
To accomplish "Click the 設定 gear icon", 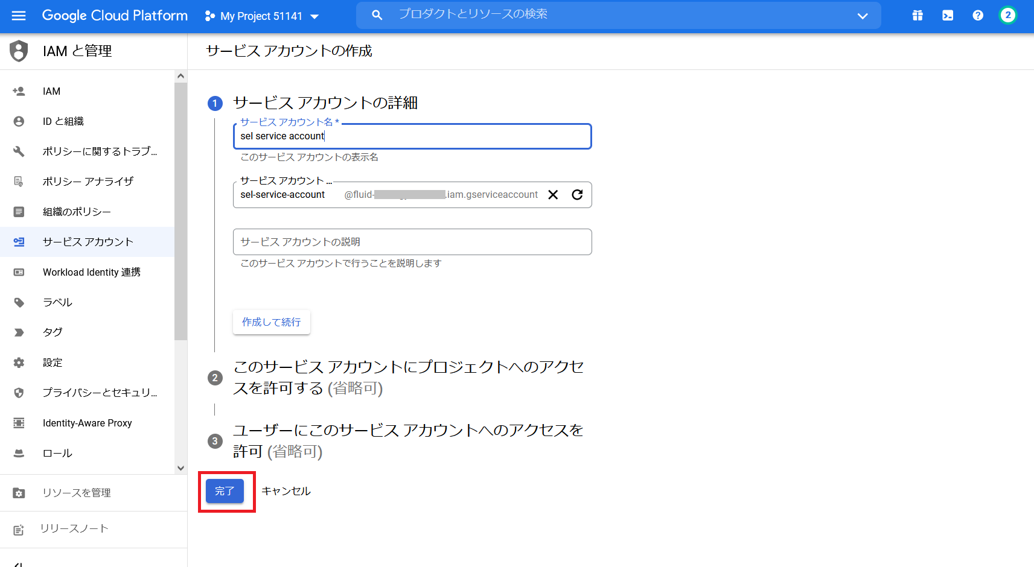I will 19,363.
